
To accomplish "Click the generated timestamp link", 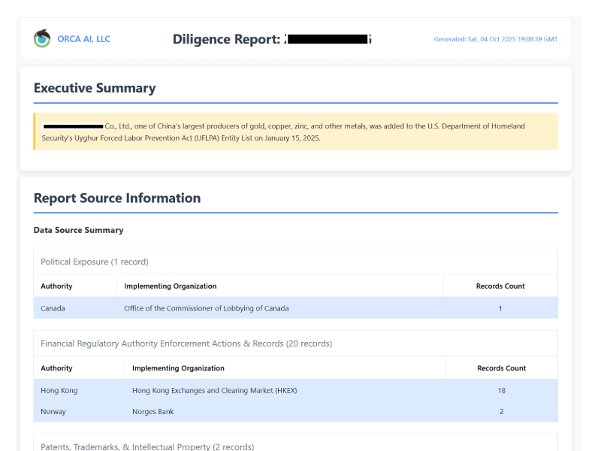I will tap(496, 39).
